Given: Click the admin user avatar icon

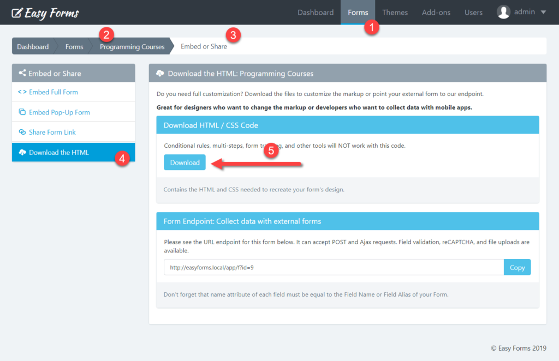Looking at the screenshot, I should point(503,12).
